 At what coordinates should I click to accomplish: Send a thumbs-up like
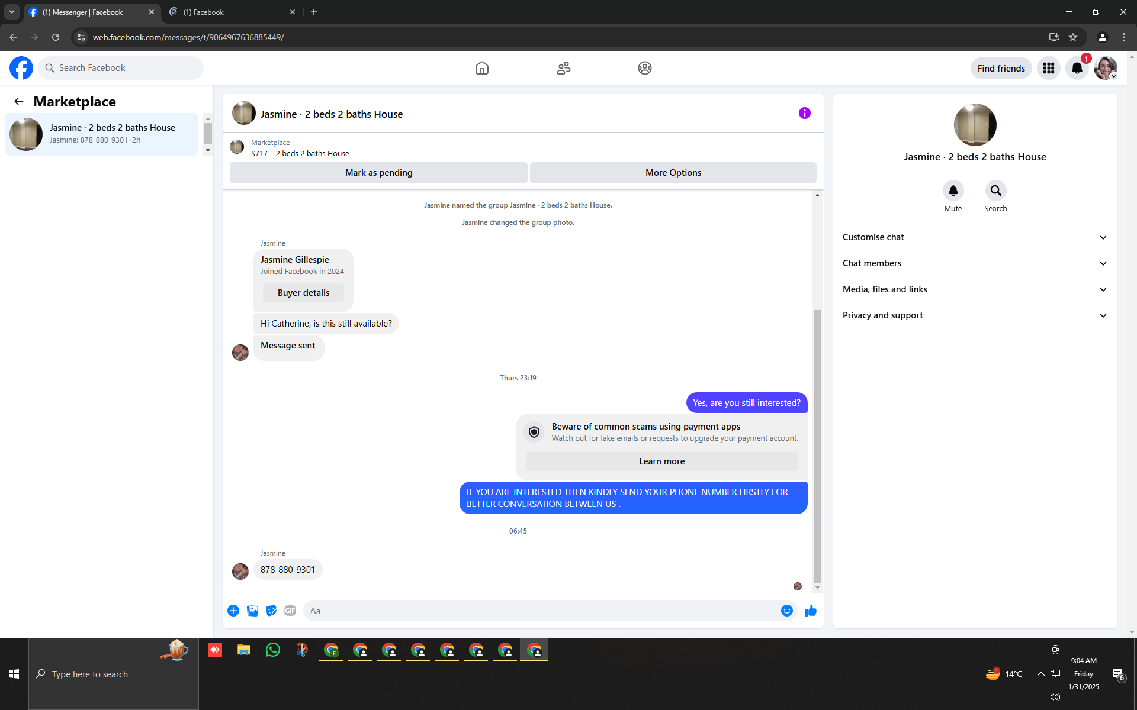tap(811, 611)
